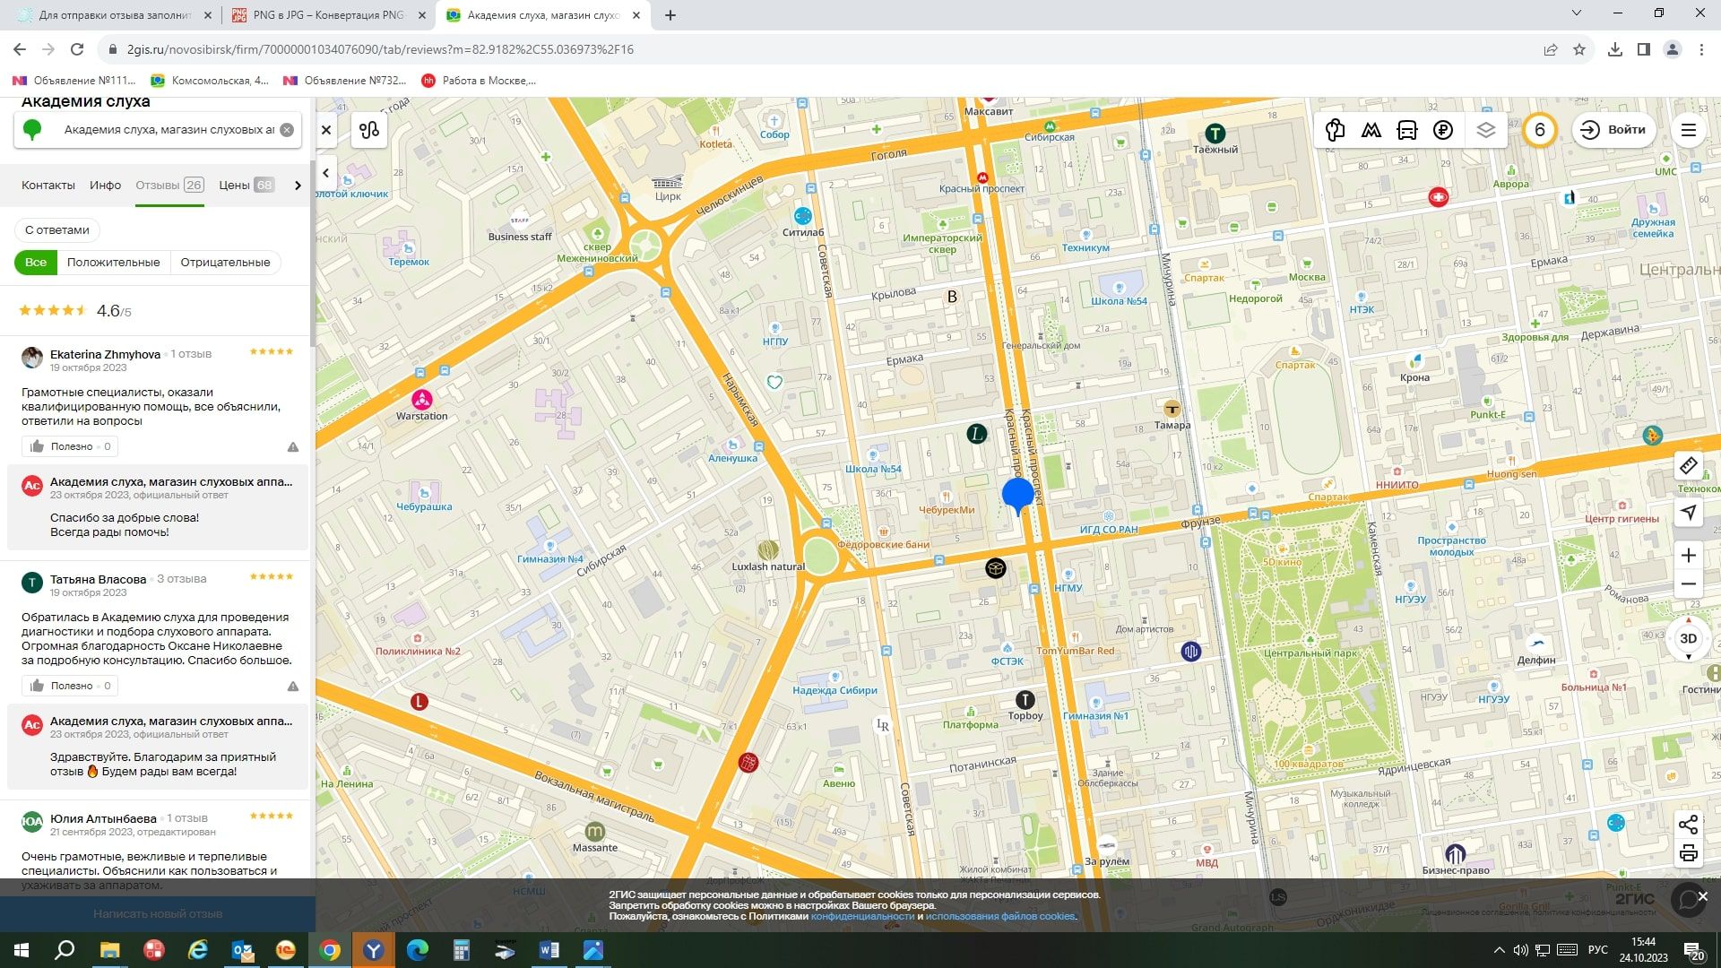Collapse the side panel with left arrow
This screenshot has height=968, width=1721.
[326, 173]
